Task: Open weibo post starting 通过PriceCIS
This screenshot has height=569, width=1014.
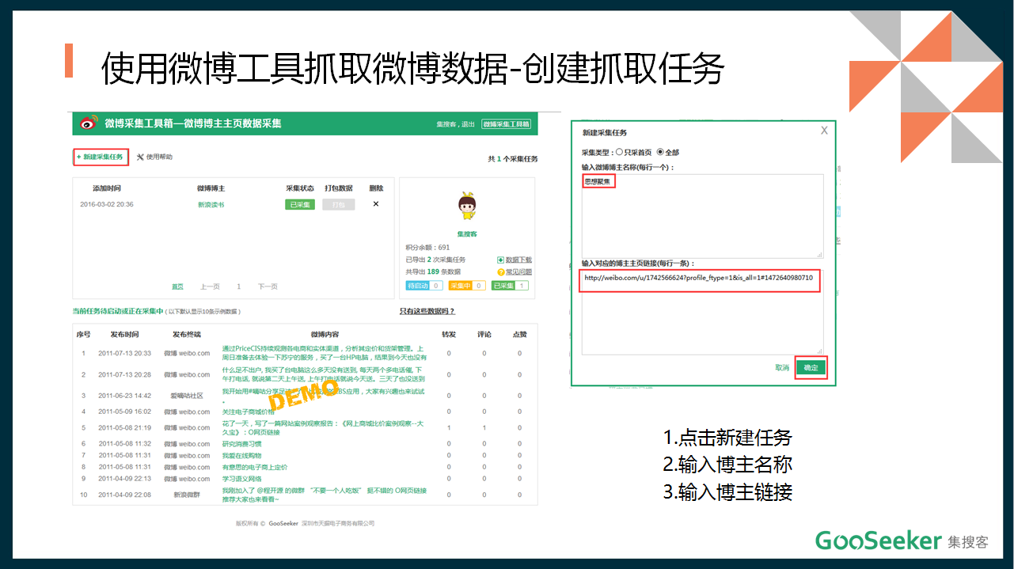Action: coord(324,353)
